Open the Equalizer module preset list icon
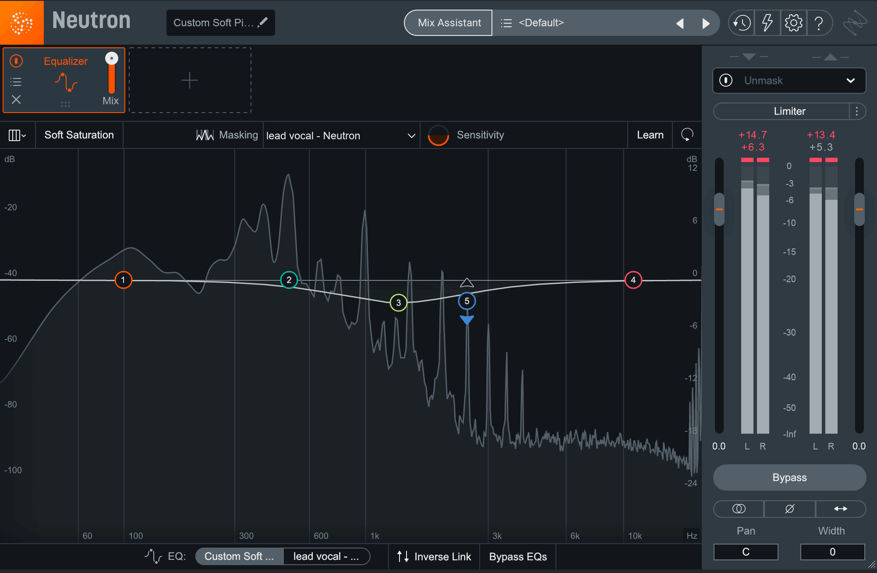Screen dimensions: 877x573 16,81
